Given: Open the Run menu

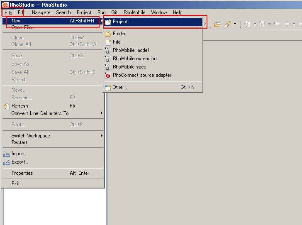Looking at the screenshot, I should (x=101, y=12).
